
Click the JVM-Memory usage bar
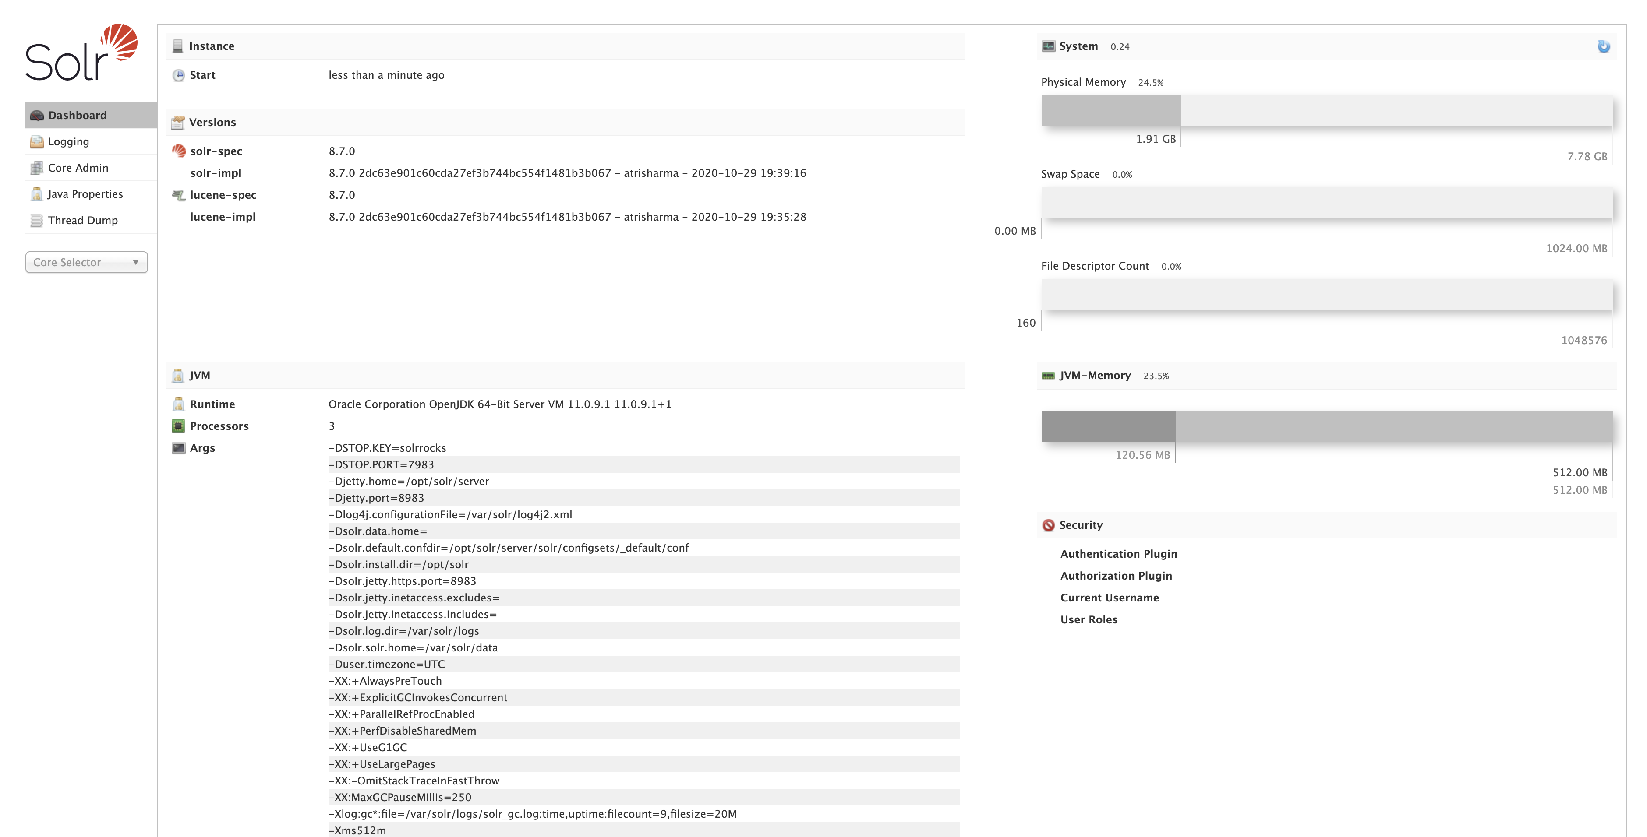click(1327, 427)
